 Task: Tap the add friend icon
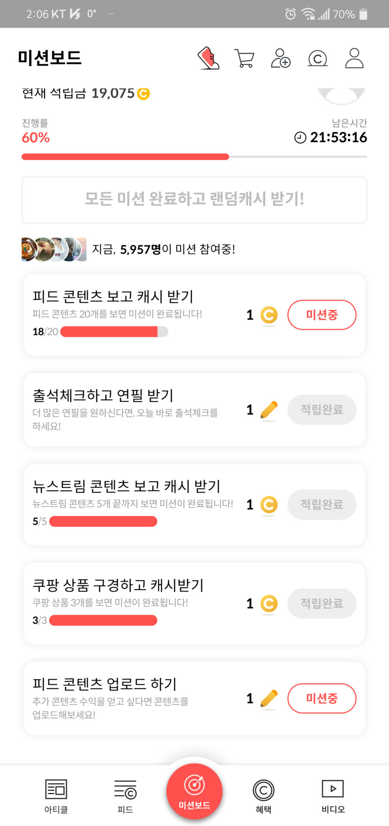[x=281, y=59]
